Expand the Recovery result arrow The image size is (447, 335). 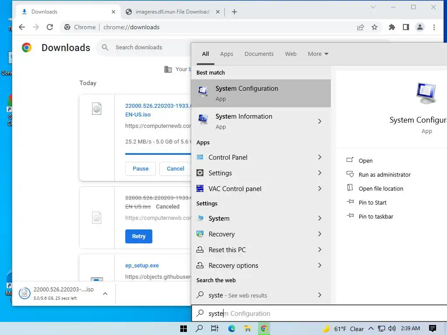pos(320,234)
